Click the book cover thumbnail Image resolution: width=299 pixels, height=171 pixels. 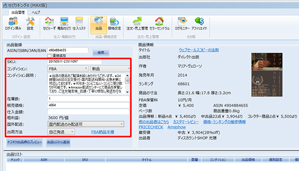[267, 75]
